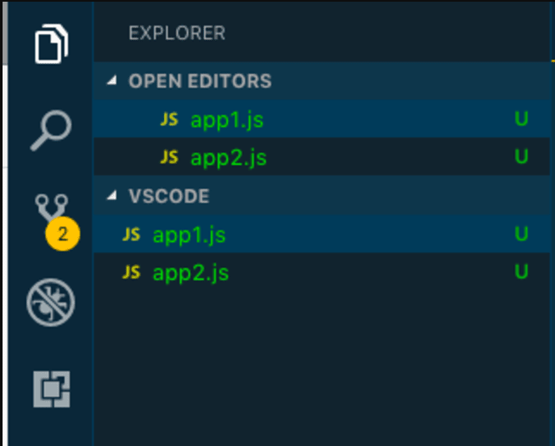Open the Extensions squares icon
The height and width of the screenshot is (446, 555).
click(52, 389)
